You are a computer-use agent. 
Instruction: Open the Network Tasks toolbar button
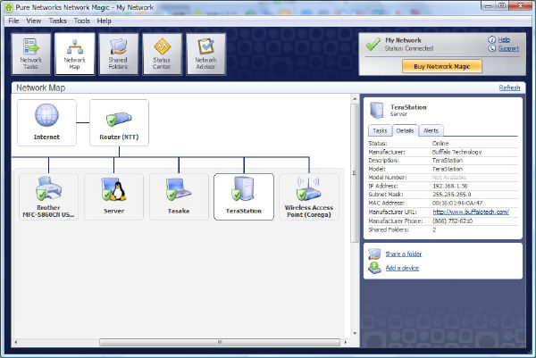tap(30, 54)
